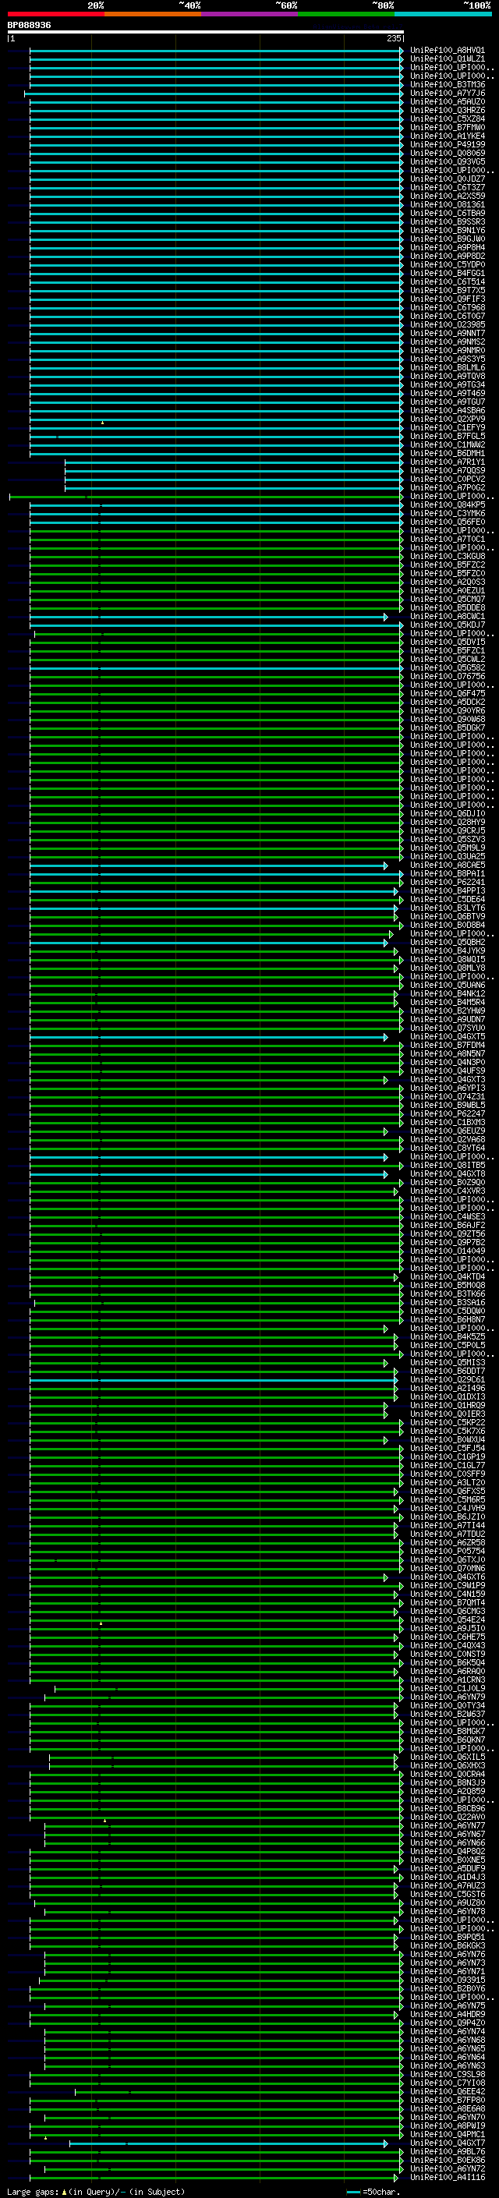The width and height of the screenshot is (499, 2198).
Task: Select hit UniRef100_B7FMW0
Action: [448, 127]
